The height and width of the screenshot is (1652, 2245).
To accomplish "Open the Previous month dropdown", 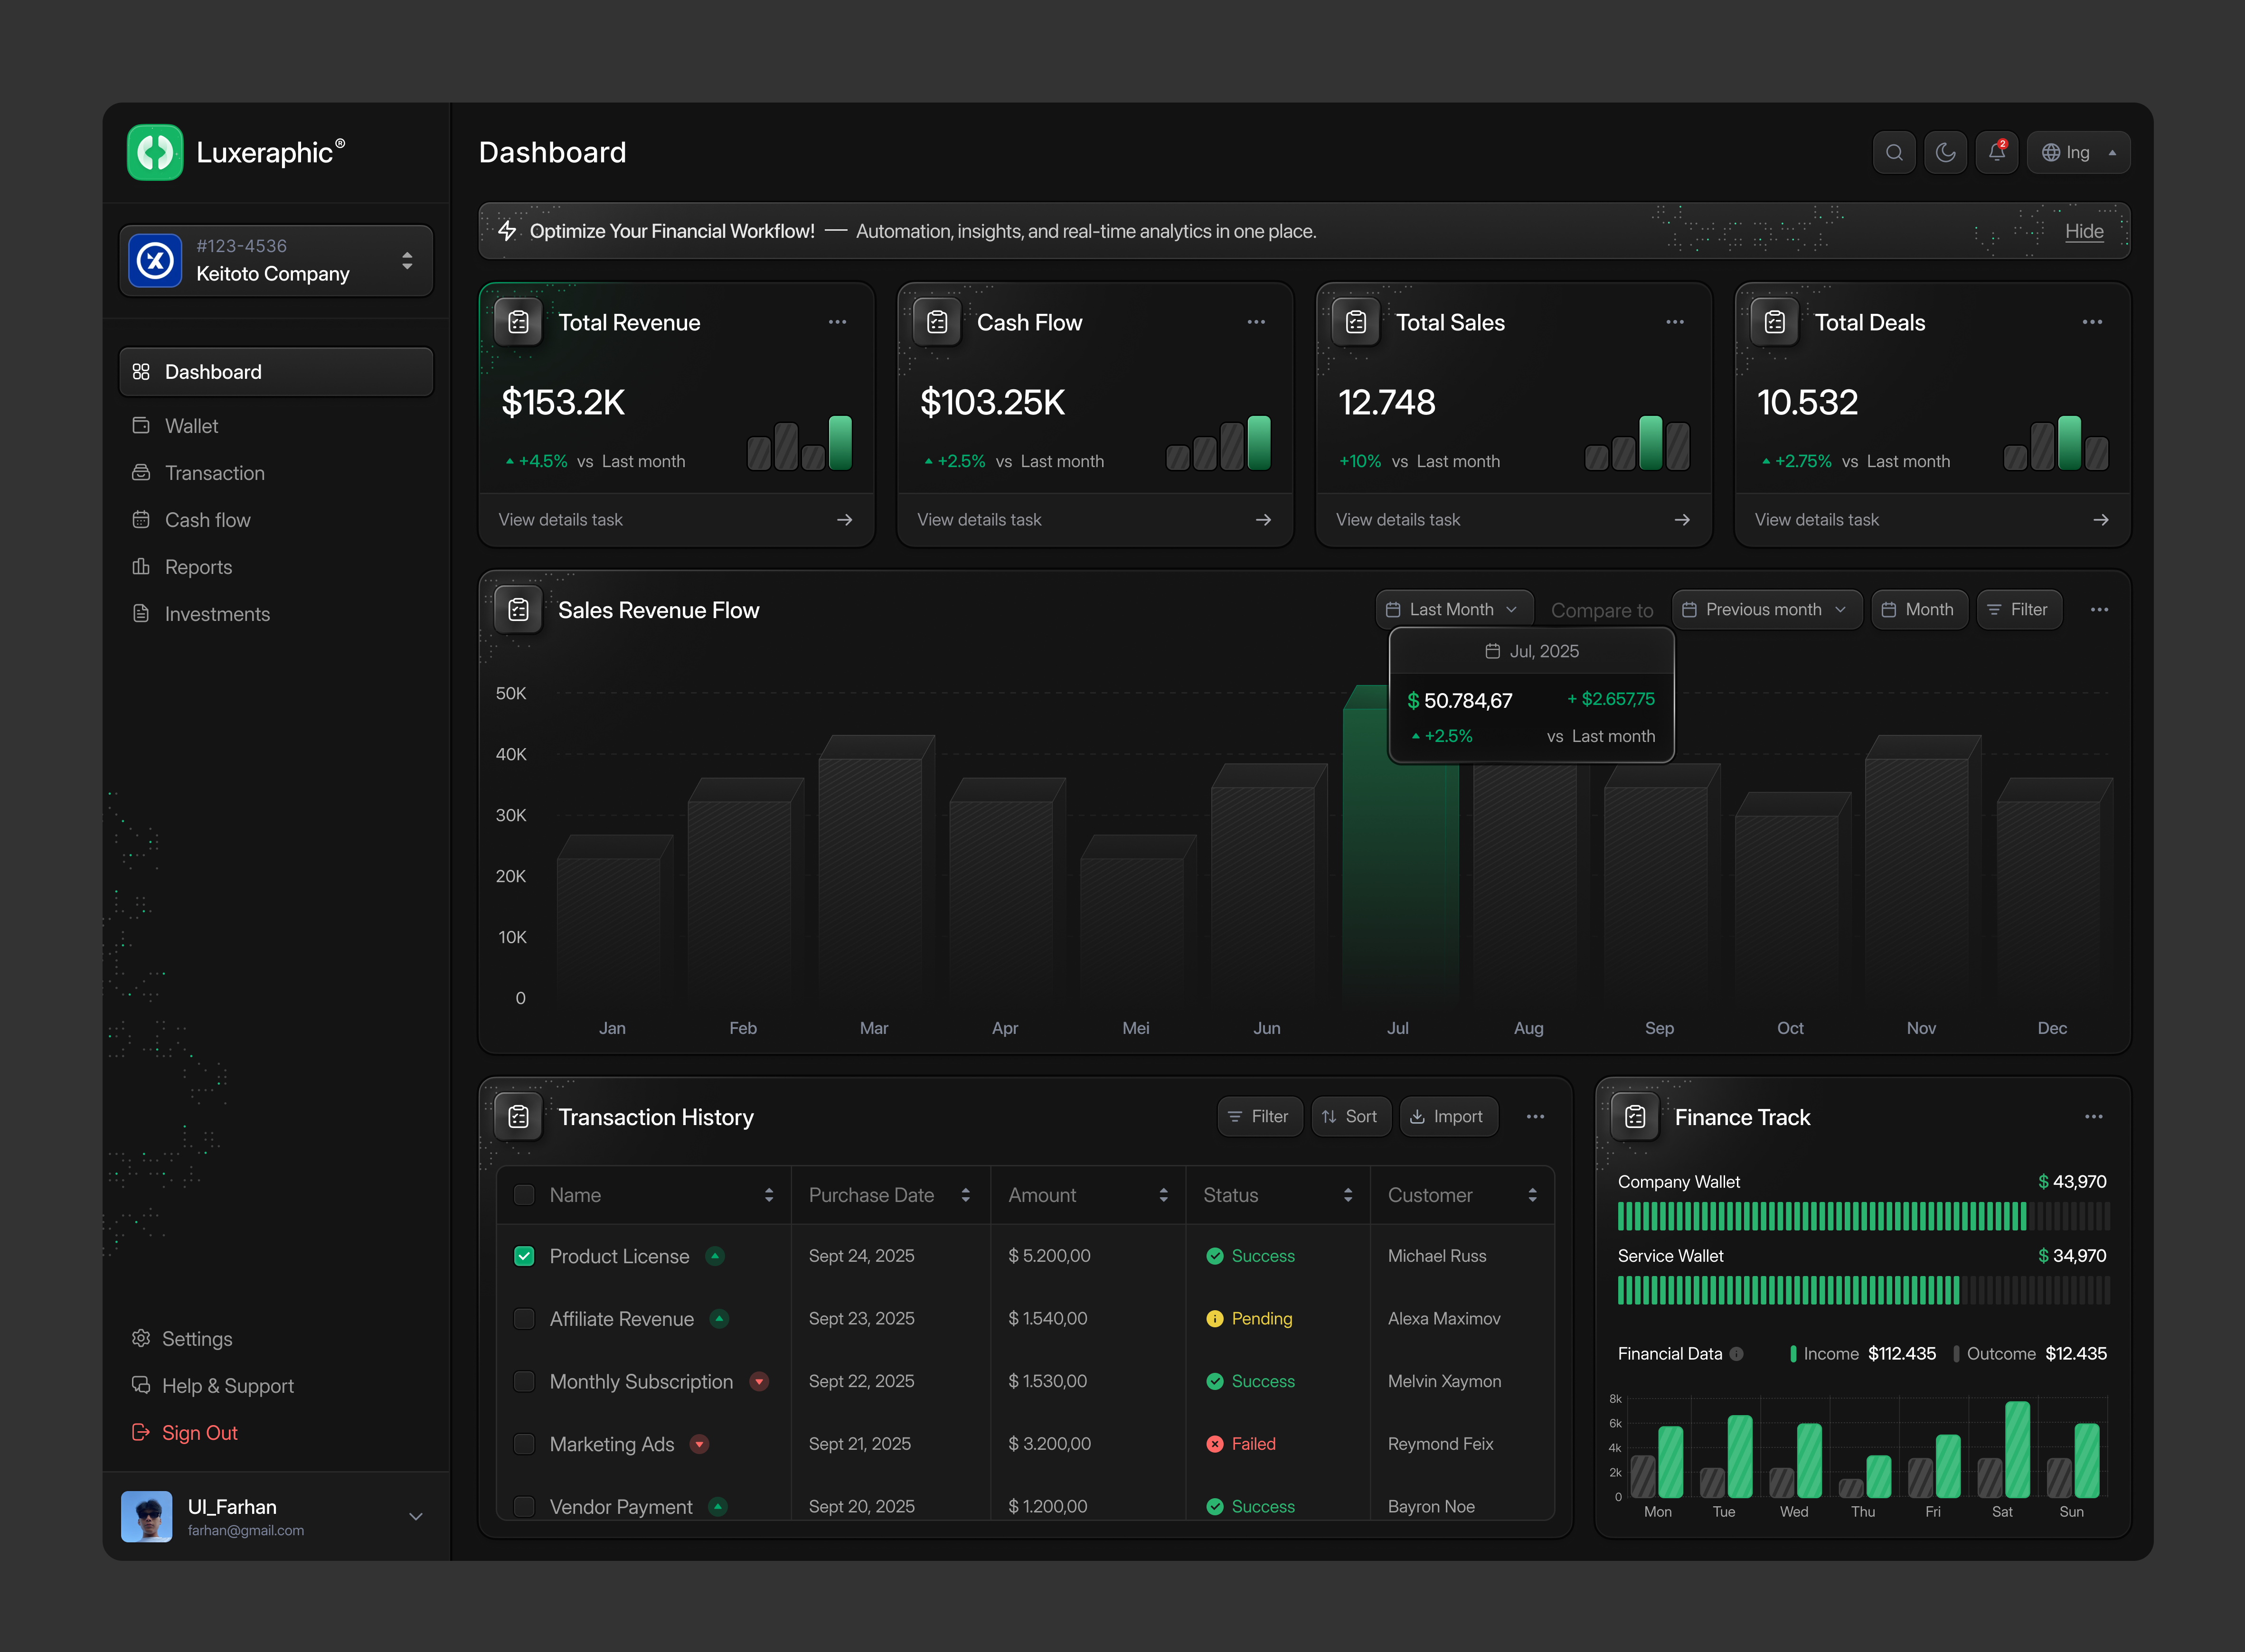I will 1766,610.
